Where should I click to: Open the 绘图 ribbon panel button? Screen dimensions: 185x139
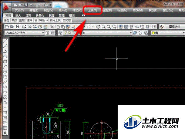point(7,20)
